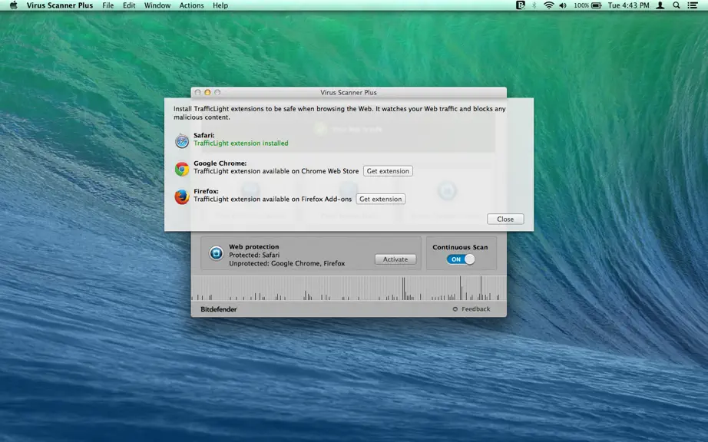Click the Firefox browser icon
The height and width of the screenshot is (442, 708).
coord(182,196)
